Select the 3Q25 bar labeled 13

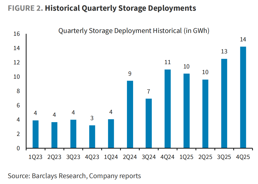[224, 103]
